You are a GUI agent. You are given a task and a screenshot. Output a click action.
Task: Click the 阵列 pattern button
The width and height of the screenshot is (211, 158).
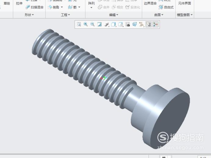coord(91,3)
